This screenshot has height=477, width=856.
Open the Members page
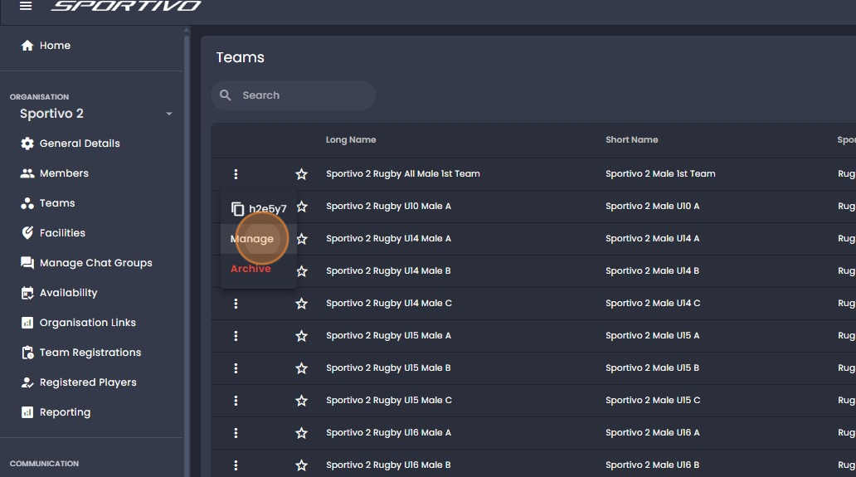pos(64,173)
